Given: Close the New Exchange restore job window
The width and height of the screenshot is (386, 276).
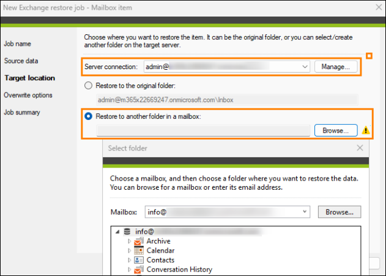Looking at the screenshot, I should pyautogui.click(x=379, y=7).
